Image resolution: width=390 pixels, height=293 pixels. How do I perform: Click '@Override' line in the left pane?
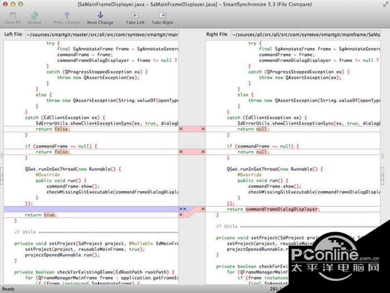pos(48,175)
